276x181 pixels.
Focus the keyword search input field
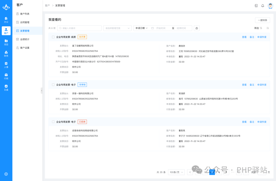(79, 28)
